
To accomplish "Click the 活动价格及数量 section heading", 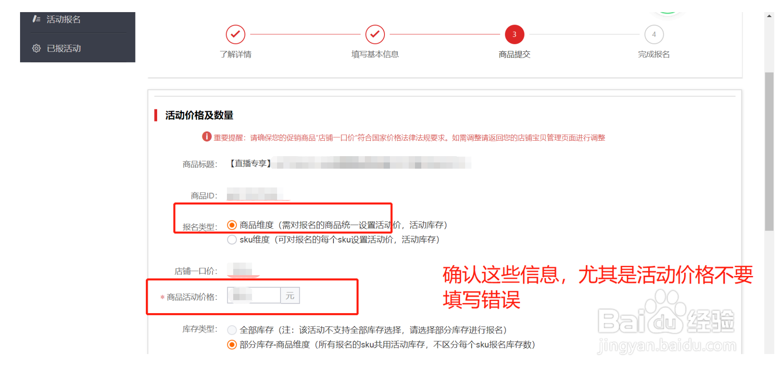I will click(x=199, y=115).
